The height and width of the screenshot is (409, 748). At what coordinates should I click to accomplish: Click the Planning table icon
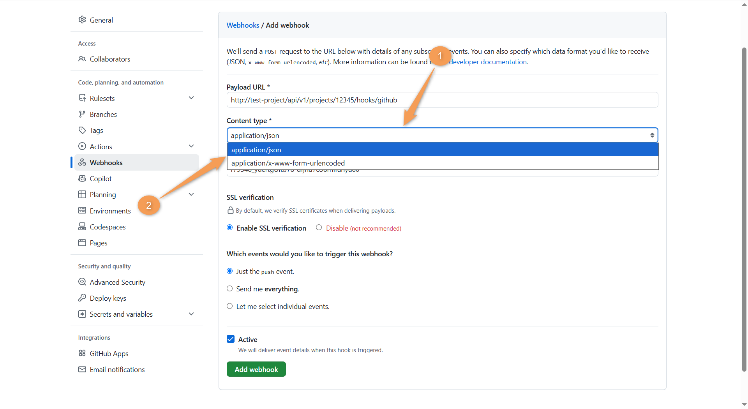pyautogui.click(x=82, y=194)
